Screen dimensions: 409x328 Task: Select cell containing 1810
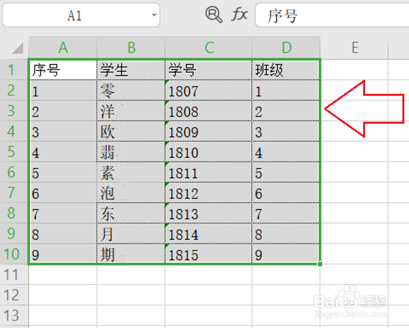[x=208, y=152]
